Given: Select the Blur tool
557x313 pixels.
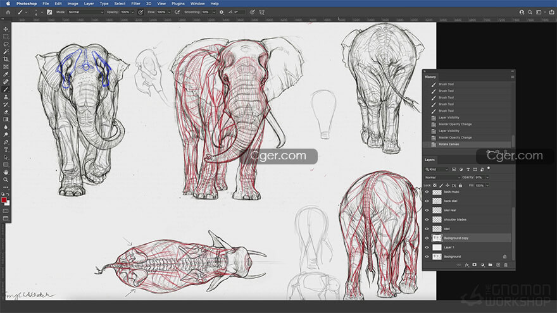Looking at the screenshot, I should [6, 127].
